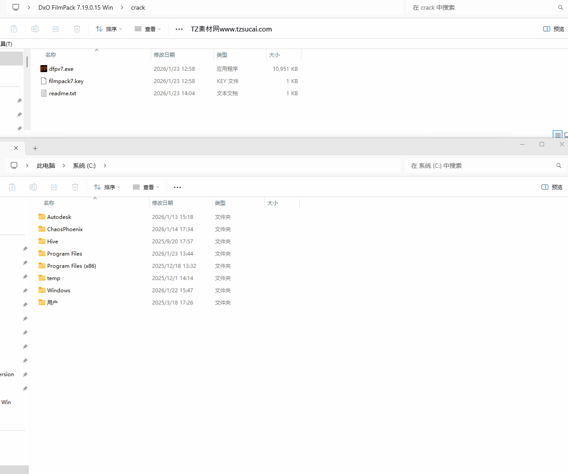The width and height of the screenshot is (568, 474).
Task: Expand the chevron after 系统 (C:) in the address bar
Action: click(x=105, y=166)
